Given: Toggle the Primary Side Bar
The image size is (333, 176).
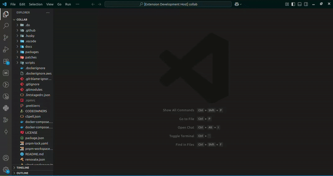Looking at the screenshot, I should point(293,4).
